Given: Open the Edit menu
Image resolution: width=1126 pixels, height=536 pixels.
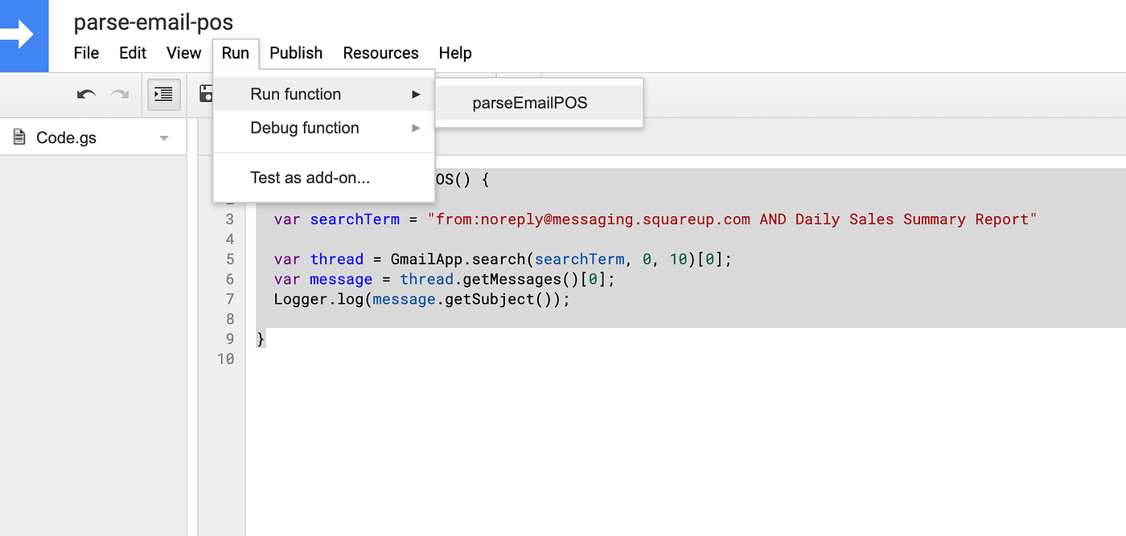Looking at the screenshot, I should point(132,53).
